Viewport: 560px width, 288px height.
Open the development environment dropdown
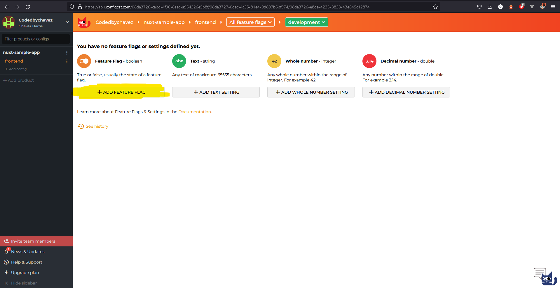coord(306,22)
